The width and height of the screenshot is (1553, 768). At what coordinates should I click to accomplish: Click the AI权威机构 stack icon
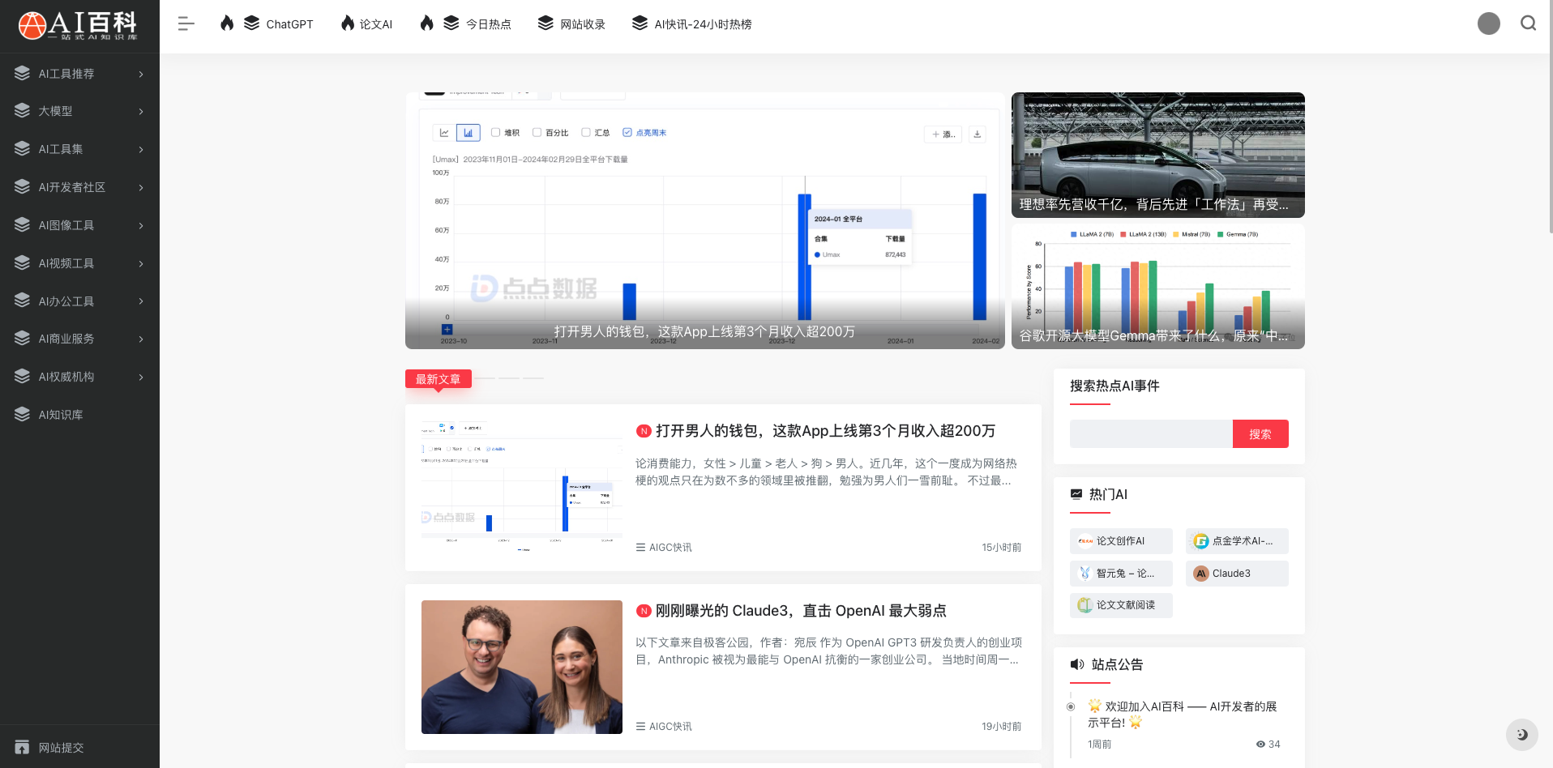[x=22, y=376]
